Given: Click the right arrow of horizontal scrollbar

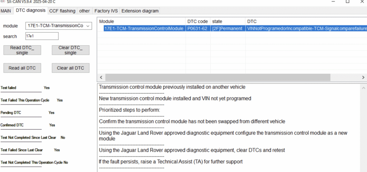Looking at the screenshot, I should tap(363, 77).
